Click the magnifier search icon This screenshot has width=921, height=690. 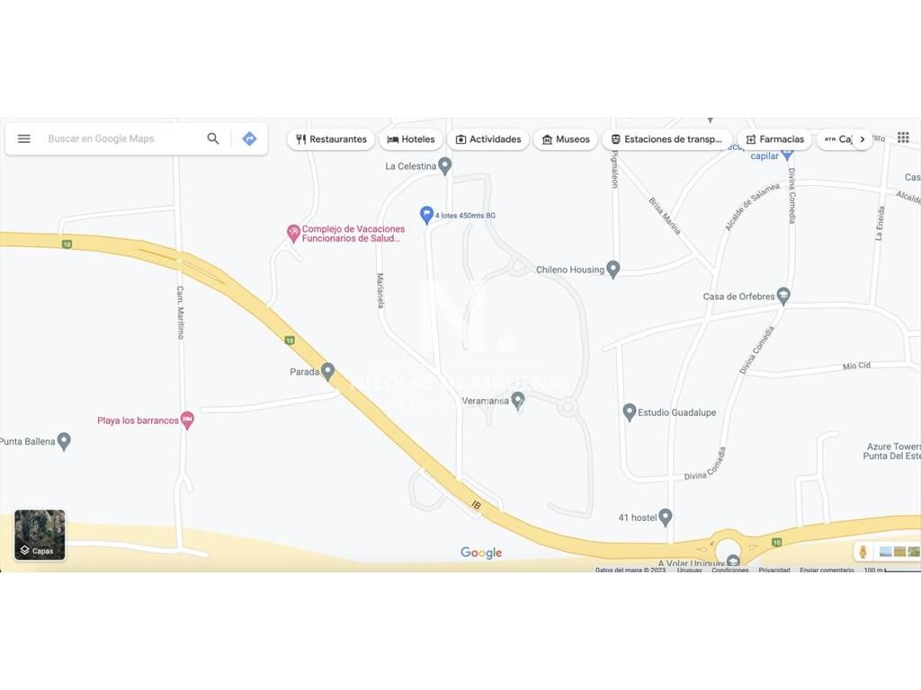[x=213, y=138]
